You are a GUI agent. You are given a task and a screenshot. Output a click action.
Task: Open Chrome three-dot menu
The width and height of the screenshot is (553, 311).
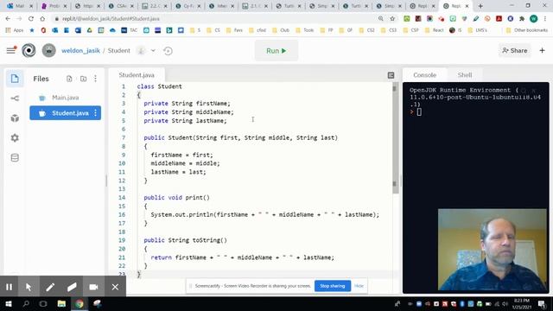(x=545, y=18)
